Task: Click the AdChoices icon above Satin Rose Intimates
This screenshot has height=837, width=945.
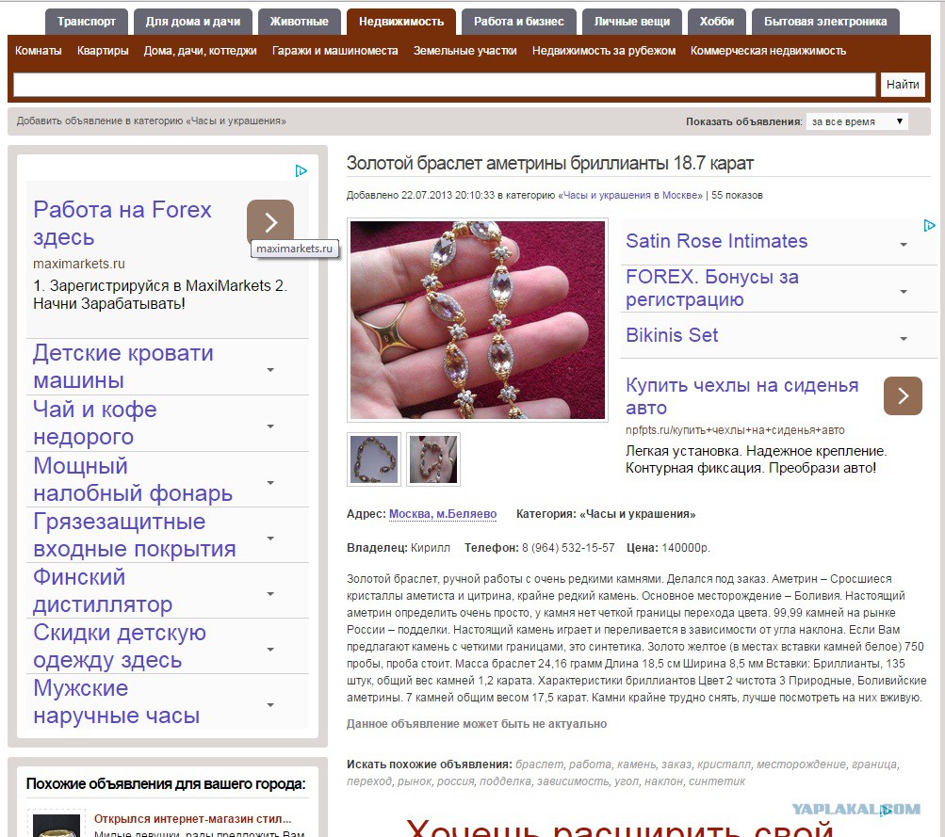Action: click(929, 225)
